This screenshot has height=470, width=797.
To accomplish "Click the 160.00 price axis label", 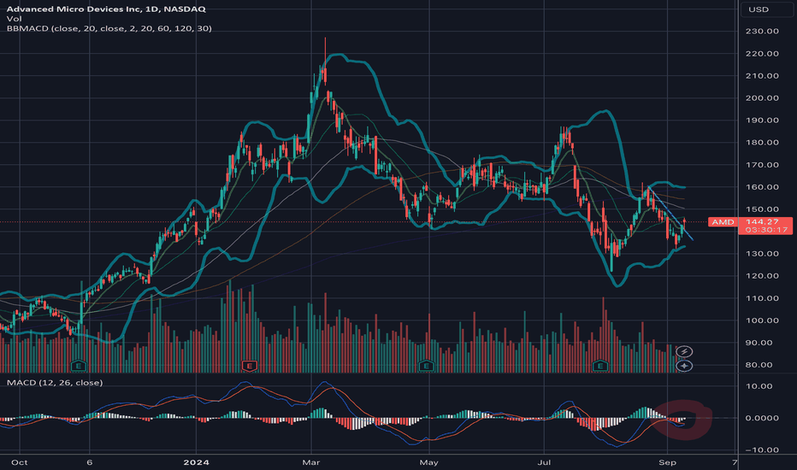I will click(x=761, y=187).
